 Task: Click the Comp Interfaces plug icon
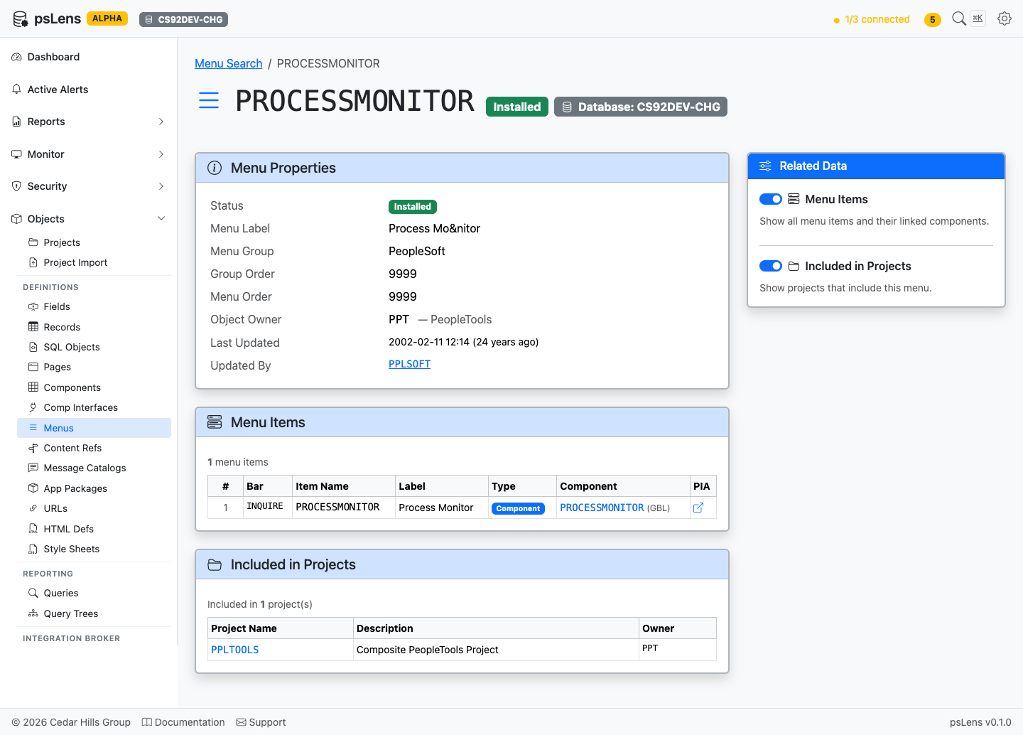(x=33, y=407)
